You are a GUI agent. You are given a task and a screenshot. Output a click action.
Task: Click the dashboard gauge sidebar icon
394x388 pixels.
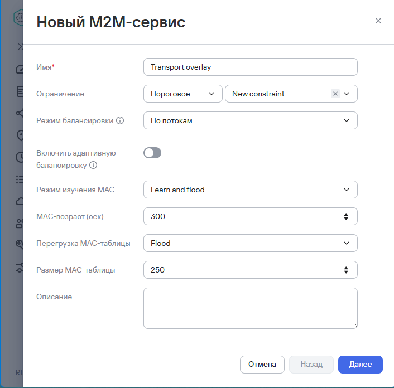point(20,69)
